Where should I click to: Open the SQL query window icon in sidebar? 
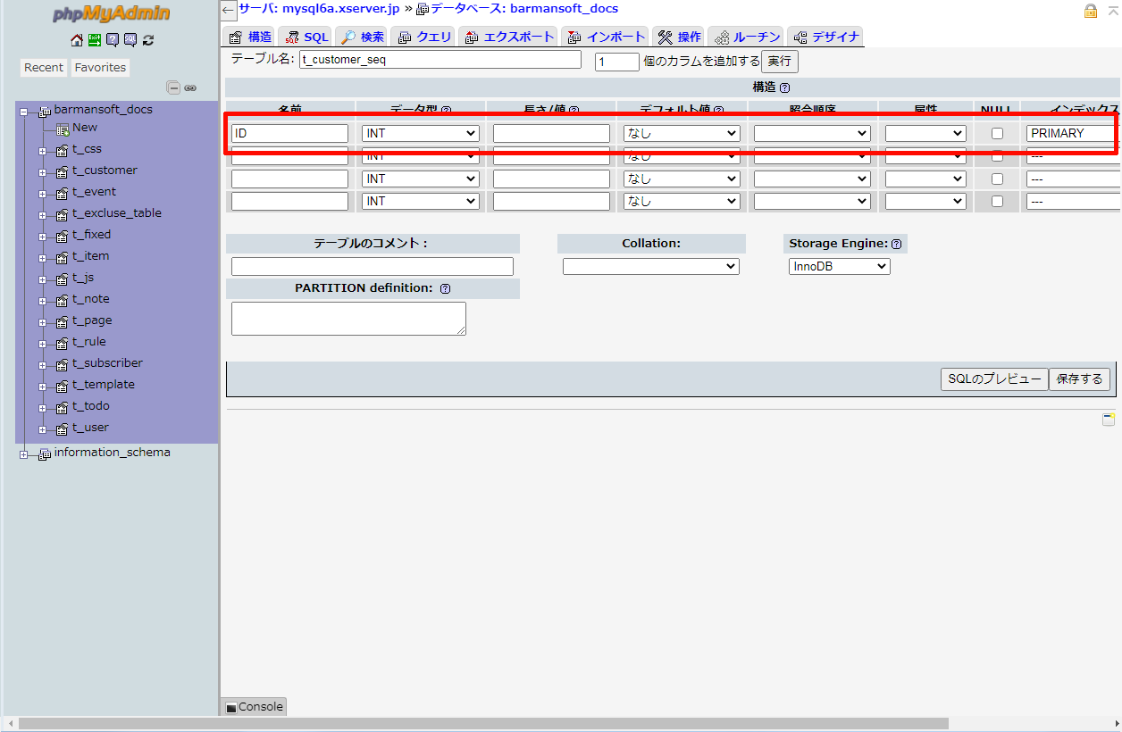(x=130, y=40)
